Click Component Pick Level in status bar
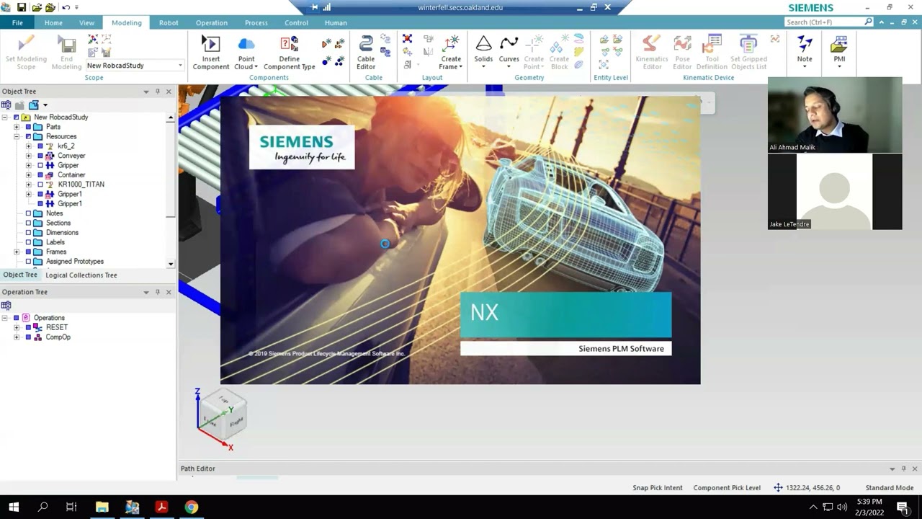This screenshot has width=922, height=519. click(727, 488)
